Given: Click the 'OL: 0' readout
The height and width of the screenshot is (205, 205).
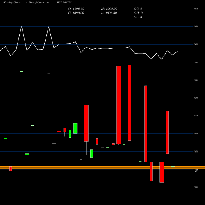Looking at the screenshot, I should tap(138, 17).
